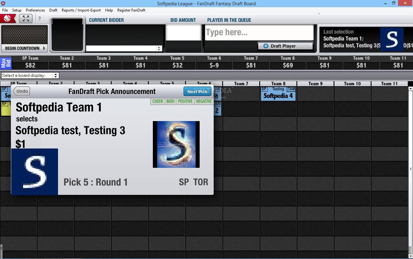413x259 pixels.
Task: Click the Team 8 board column header
Action: point(278,84)
